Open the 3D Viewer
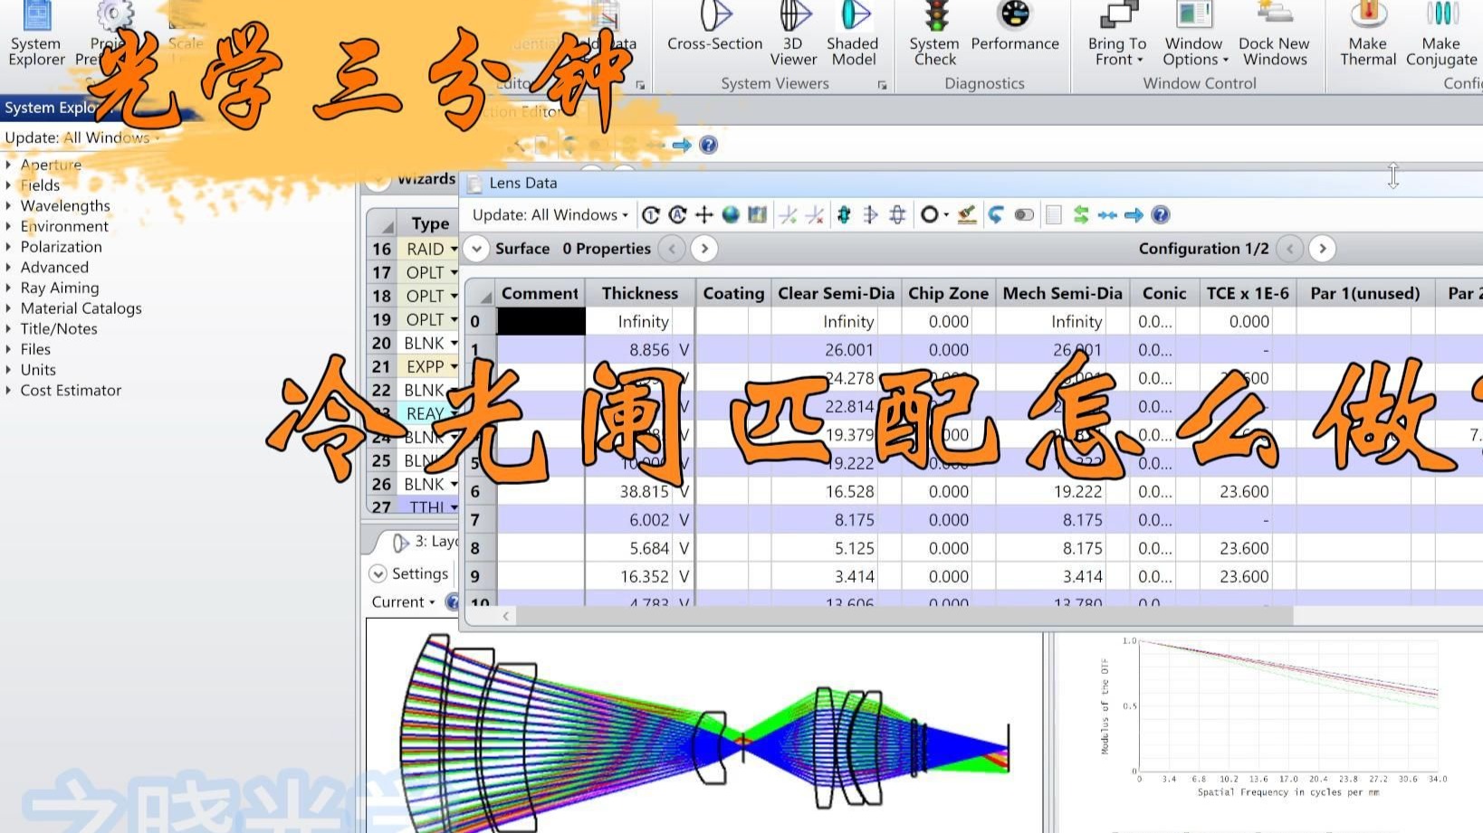The image size is (1483, 833). coord(792,36)
